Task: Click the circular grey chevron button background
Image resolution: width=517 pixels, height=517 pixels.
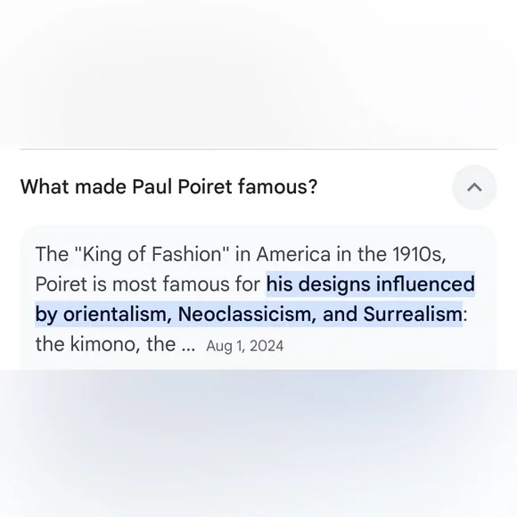Action: pyautogui.click(x=474, y=187)
